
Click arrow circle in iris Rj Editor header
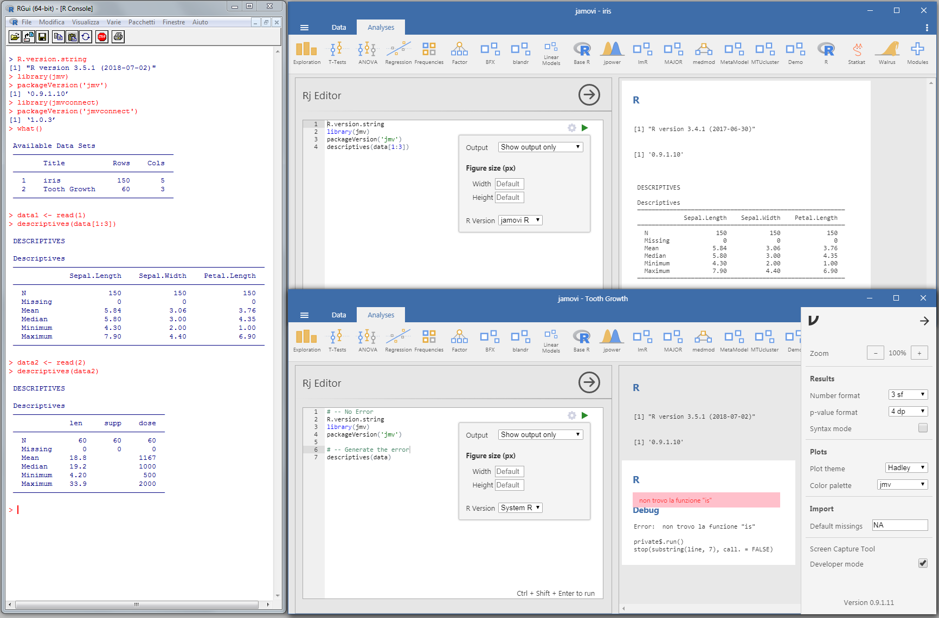589,95
